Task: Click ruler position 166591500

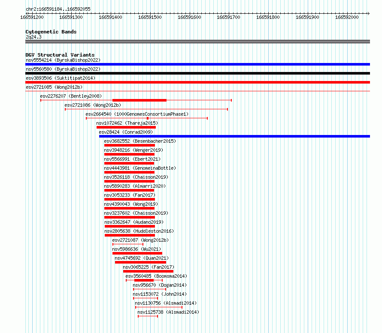Action: point(150,17)
